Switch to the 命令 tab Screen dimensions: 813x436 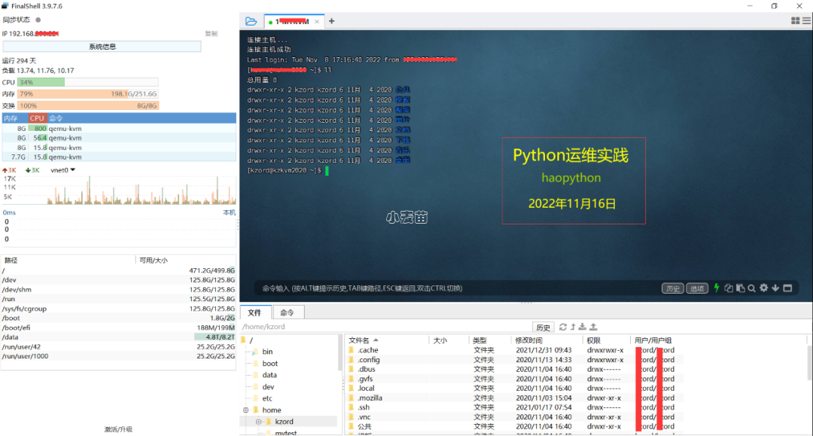pyautogui.click(x=287, y=313)
